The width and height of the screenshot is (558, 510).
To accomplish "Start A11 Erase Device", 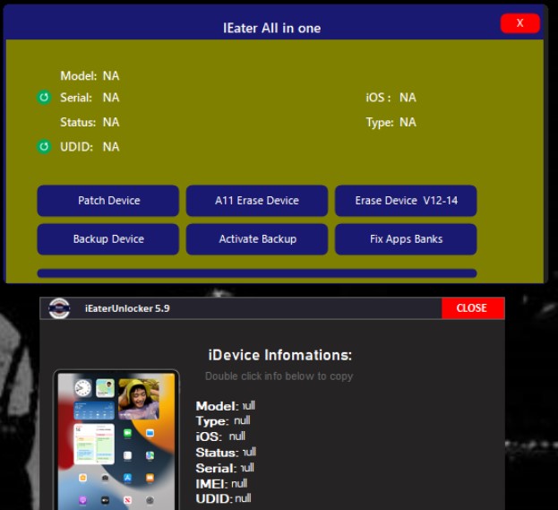I will [257, 201].
